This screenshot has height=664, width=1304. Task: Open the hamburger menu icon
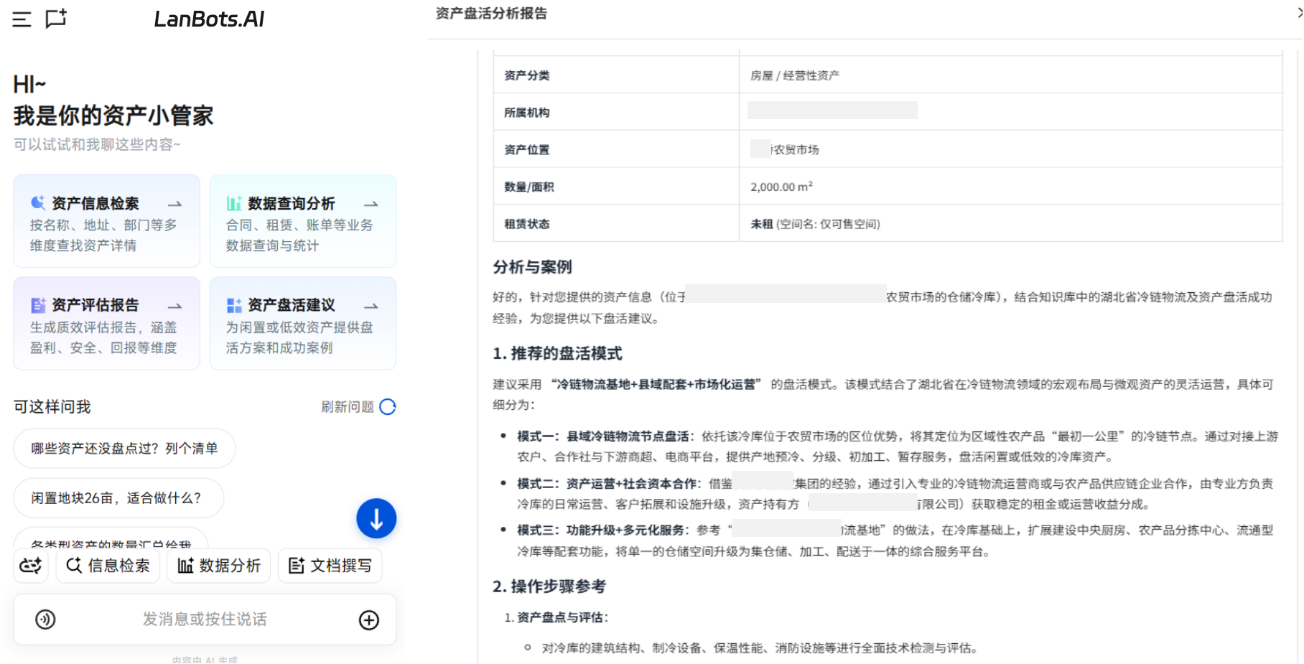point(22,19)
